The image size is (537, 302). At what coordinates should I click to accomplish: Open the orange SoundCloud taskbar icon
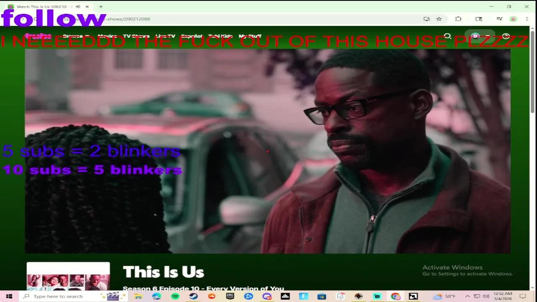tap(211, 296)
